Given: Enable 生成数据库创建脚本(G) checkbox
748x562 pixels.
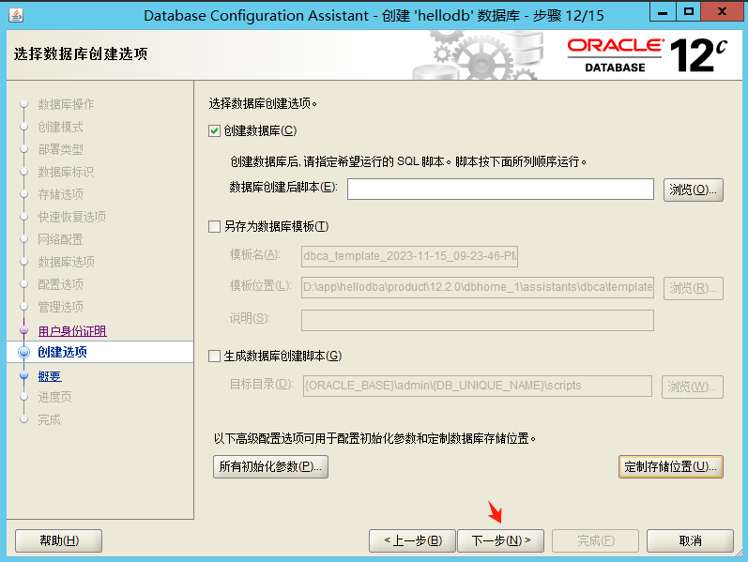Looking at the screenshot, I should click(214, 356).
